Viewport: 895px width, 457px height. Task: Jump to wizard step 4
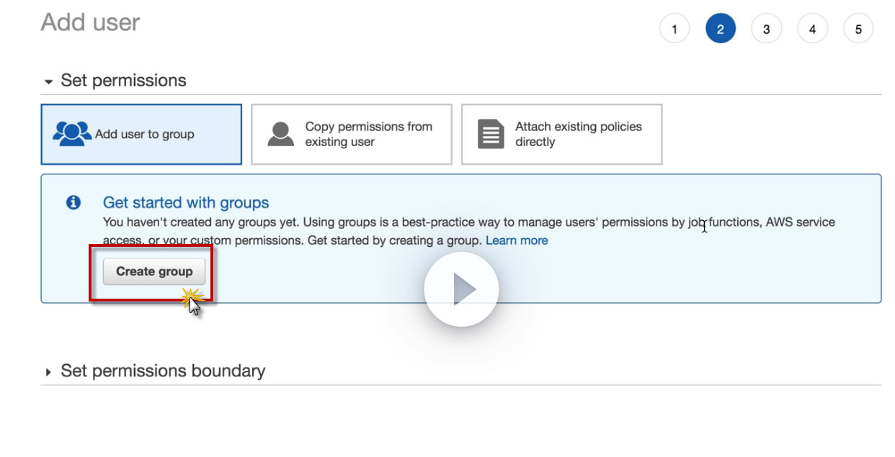click(x=813, y=30)
